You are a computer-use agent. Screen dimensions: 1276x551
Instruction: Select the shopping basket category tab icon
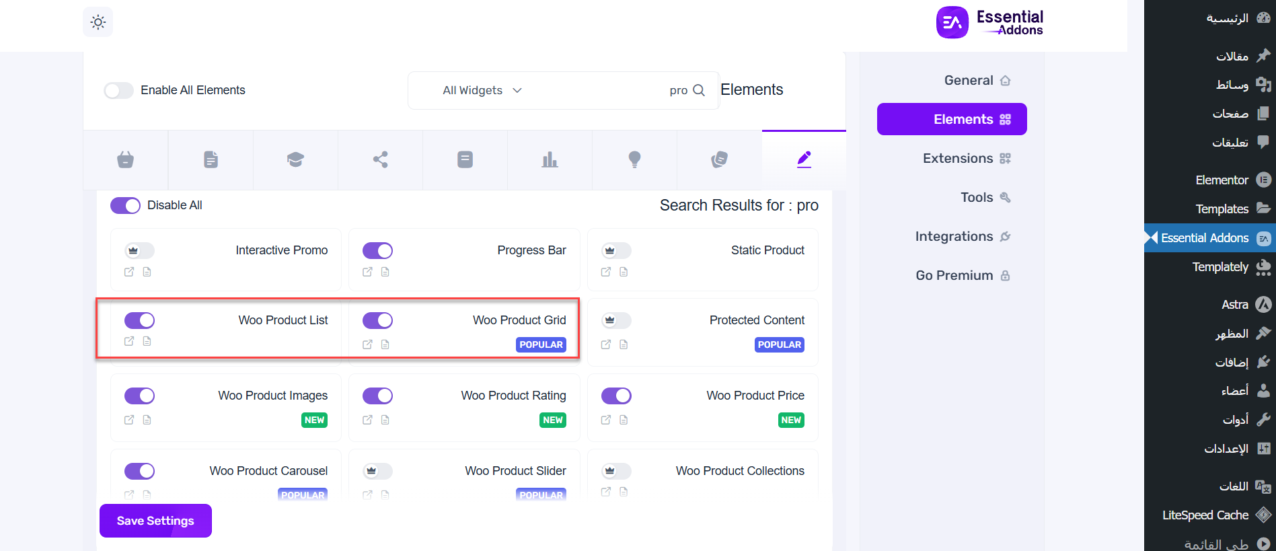pos(125,159)
